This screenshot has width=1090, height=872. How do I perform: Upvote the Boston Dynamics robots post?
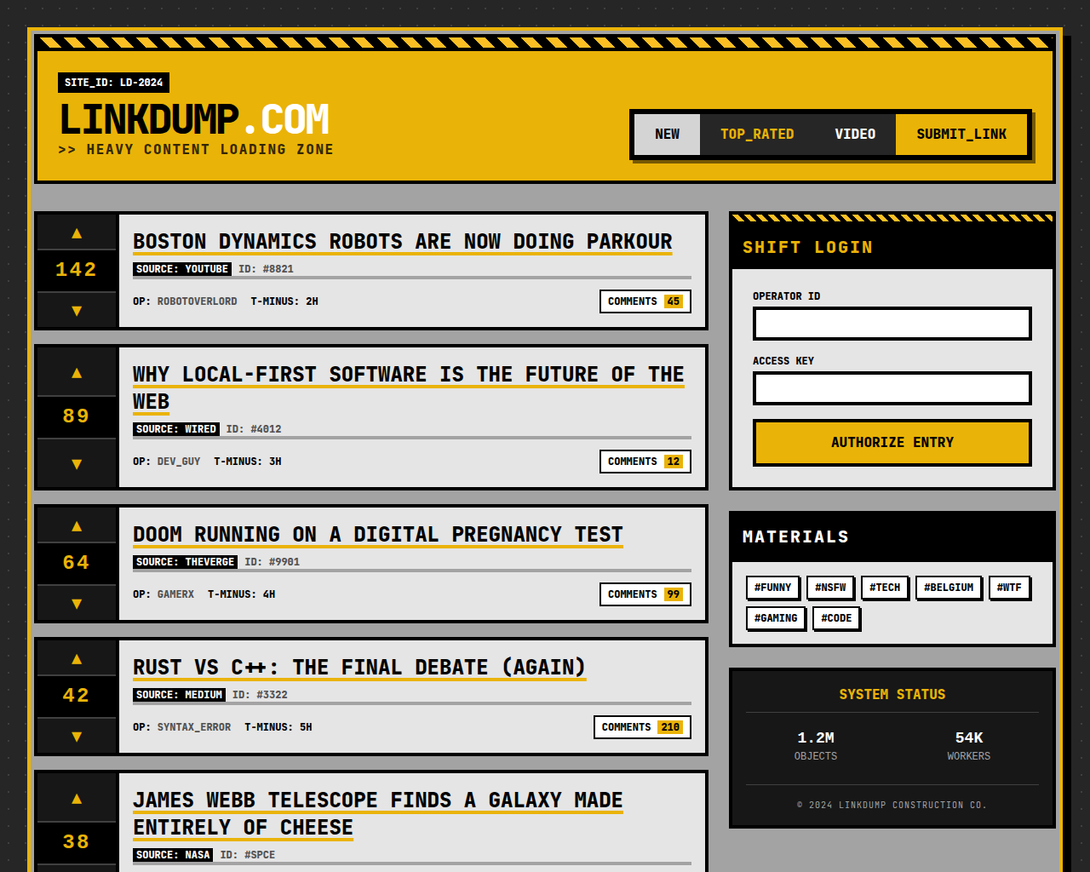[77, 233]
